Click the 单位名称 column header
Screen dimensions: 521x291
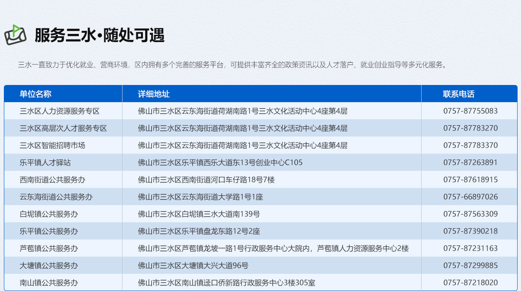click(x=36, y=94)
